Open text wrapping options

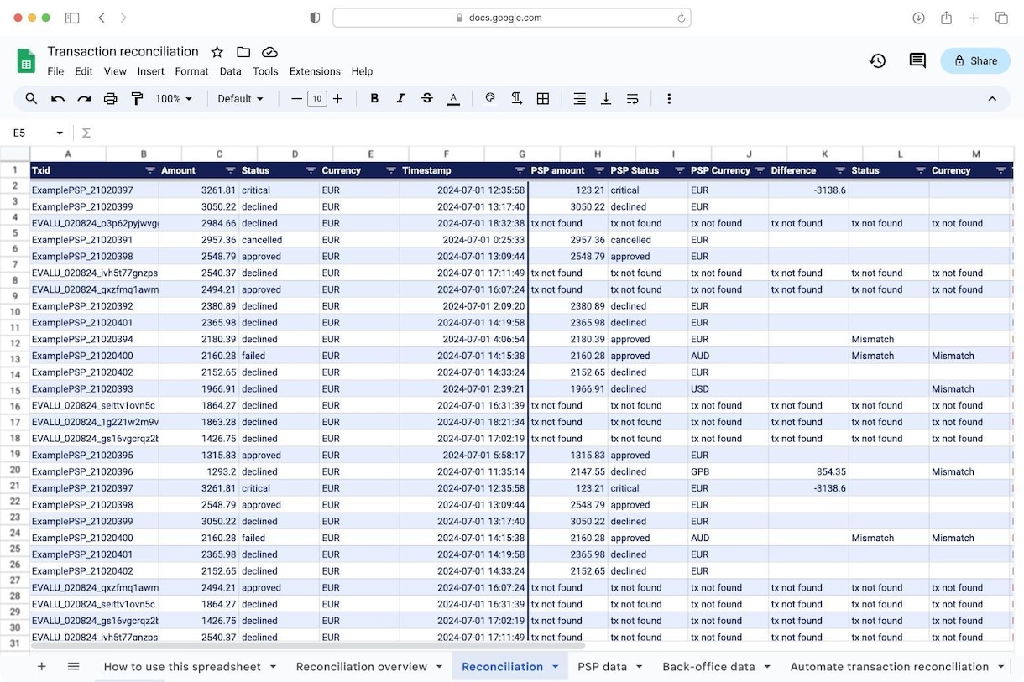click(632, 99)
